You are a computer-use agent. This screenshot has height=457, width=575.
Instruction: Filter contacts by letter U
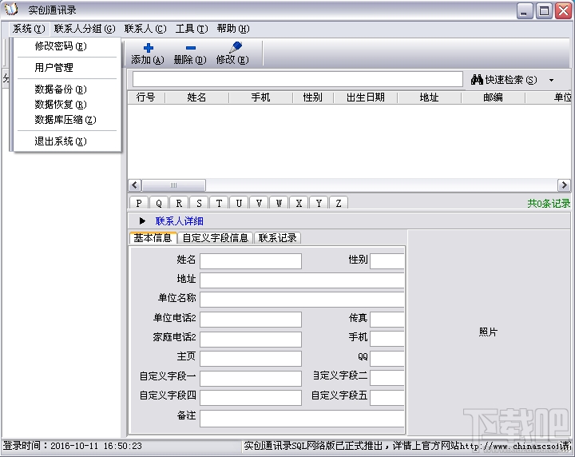pos(239,203)
